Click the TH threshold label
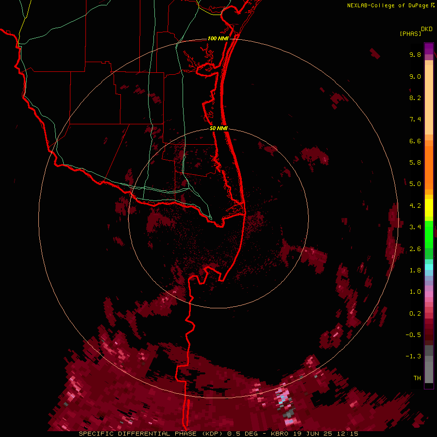The height and width of the screenshot is (437, 437). (x=417, y=378)
